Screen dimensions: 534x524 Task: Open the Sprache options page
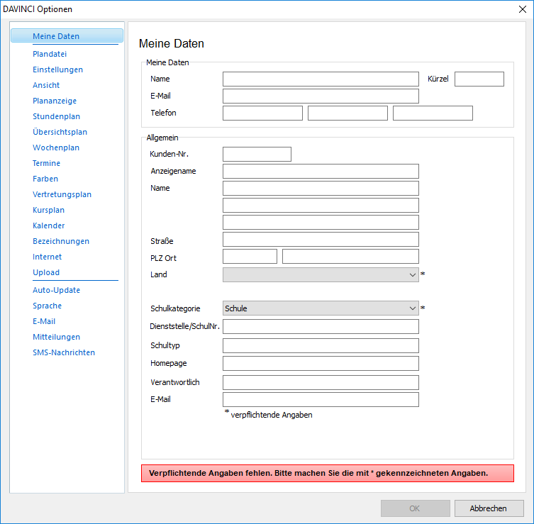tap(47, 306)
